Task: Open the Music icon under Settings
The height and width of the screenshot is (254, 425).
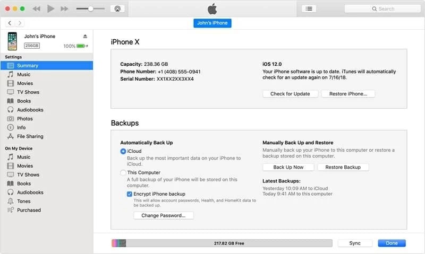Action: [10, 74]
